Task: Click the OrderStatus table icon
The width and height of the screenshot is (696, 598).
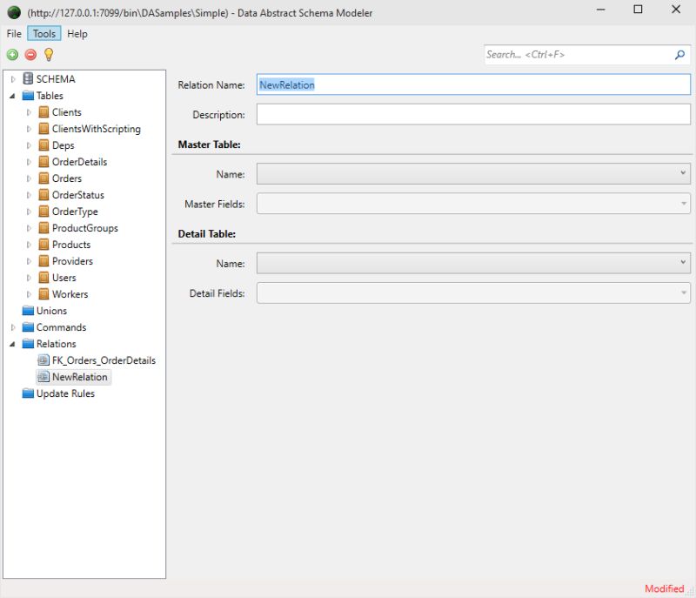Action: (43, 195)
